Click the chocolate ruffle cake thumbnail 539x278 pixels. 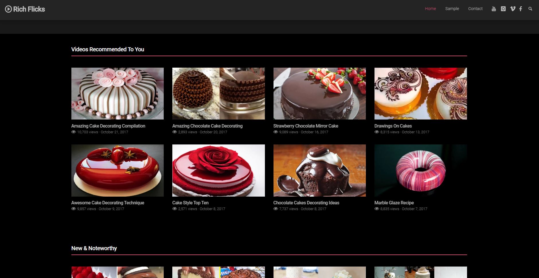click(x=218, y=93)
